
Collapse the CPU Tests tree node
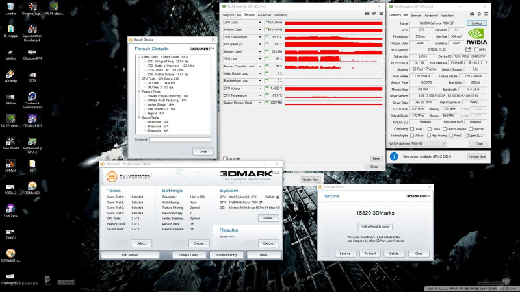pos(139,79)
